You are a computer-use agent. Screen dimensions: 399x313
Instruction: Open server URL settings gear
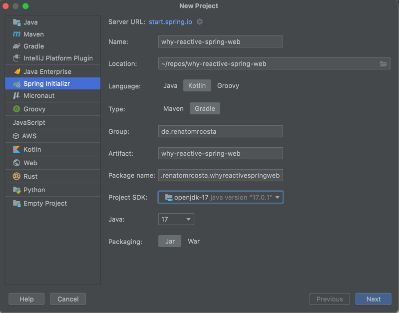click(200, 22)
